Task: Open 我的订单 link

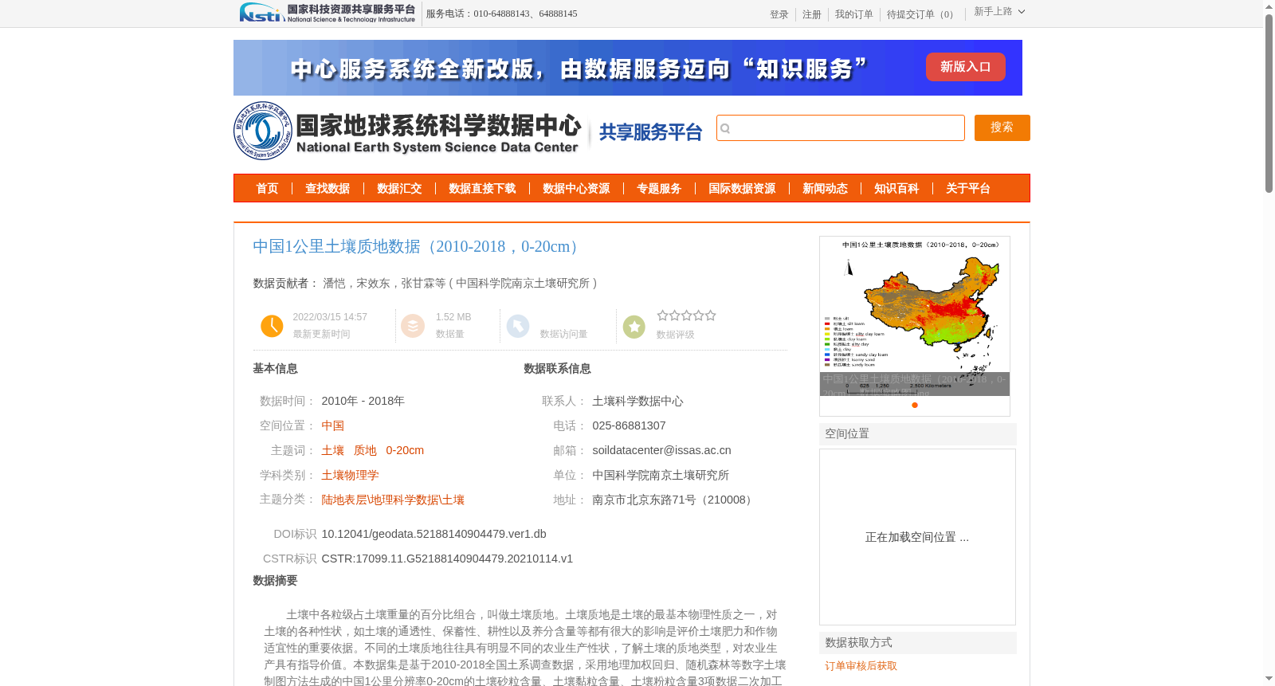Action: (853, 14)
